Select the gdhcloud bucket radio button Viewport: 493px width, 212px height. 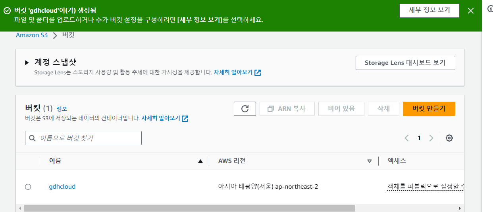28,187
